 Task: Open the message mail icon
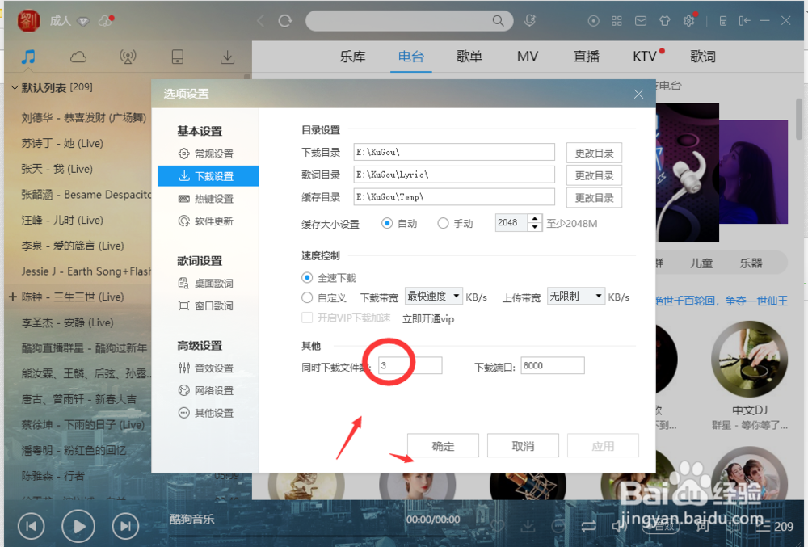tap(641, 21)
